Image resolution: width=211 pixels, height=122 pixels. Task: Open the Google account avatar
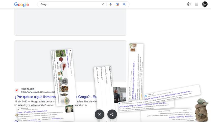tap(205, 4)
